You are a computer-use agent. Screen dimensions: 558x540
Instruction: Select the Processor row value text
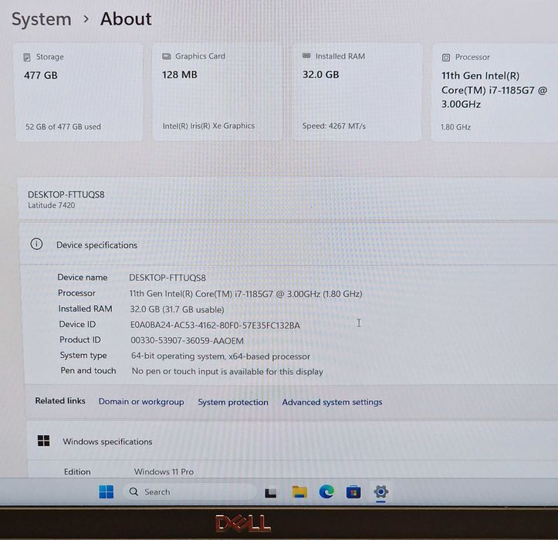coord(245,294)
